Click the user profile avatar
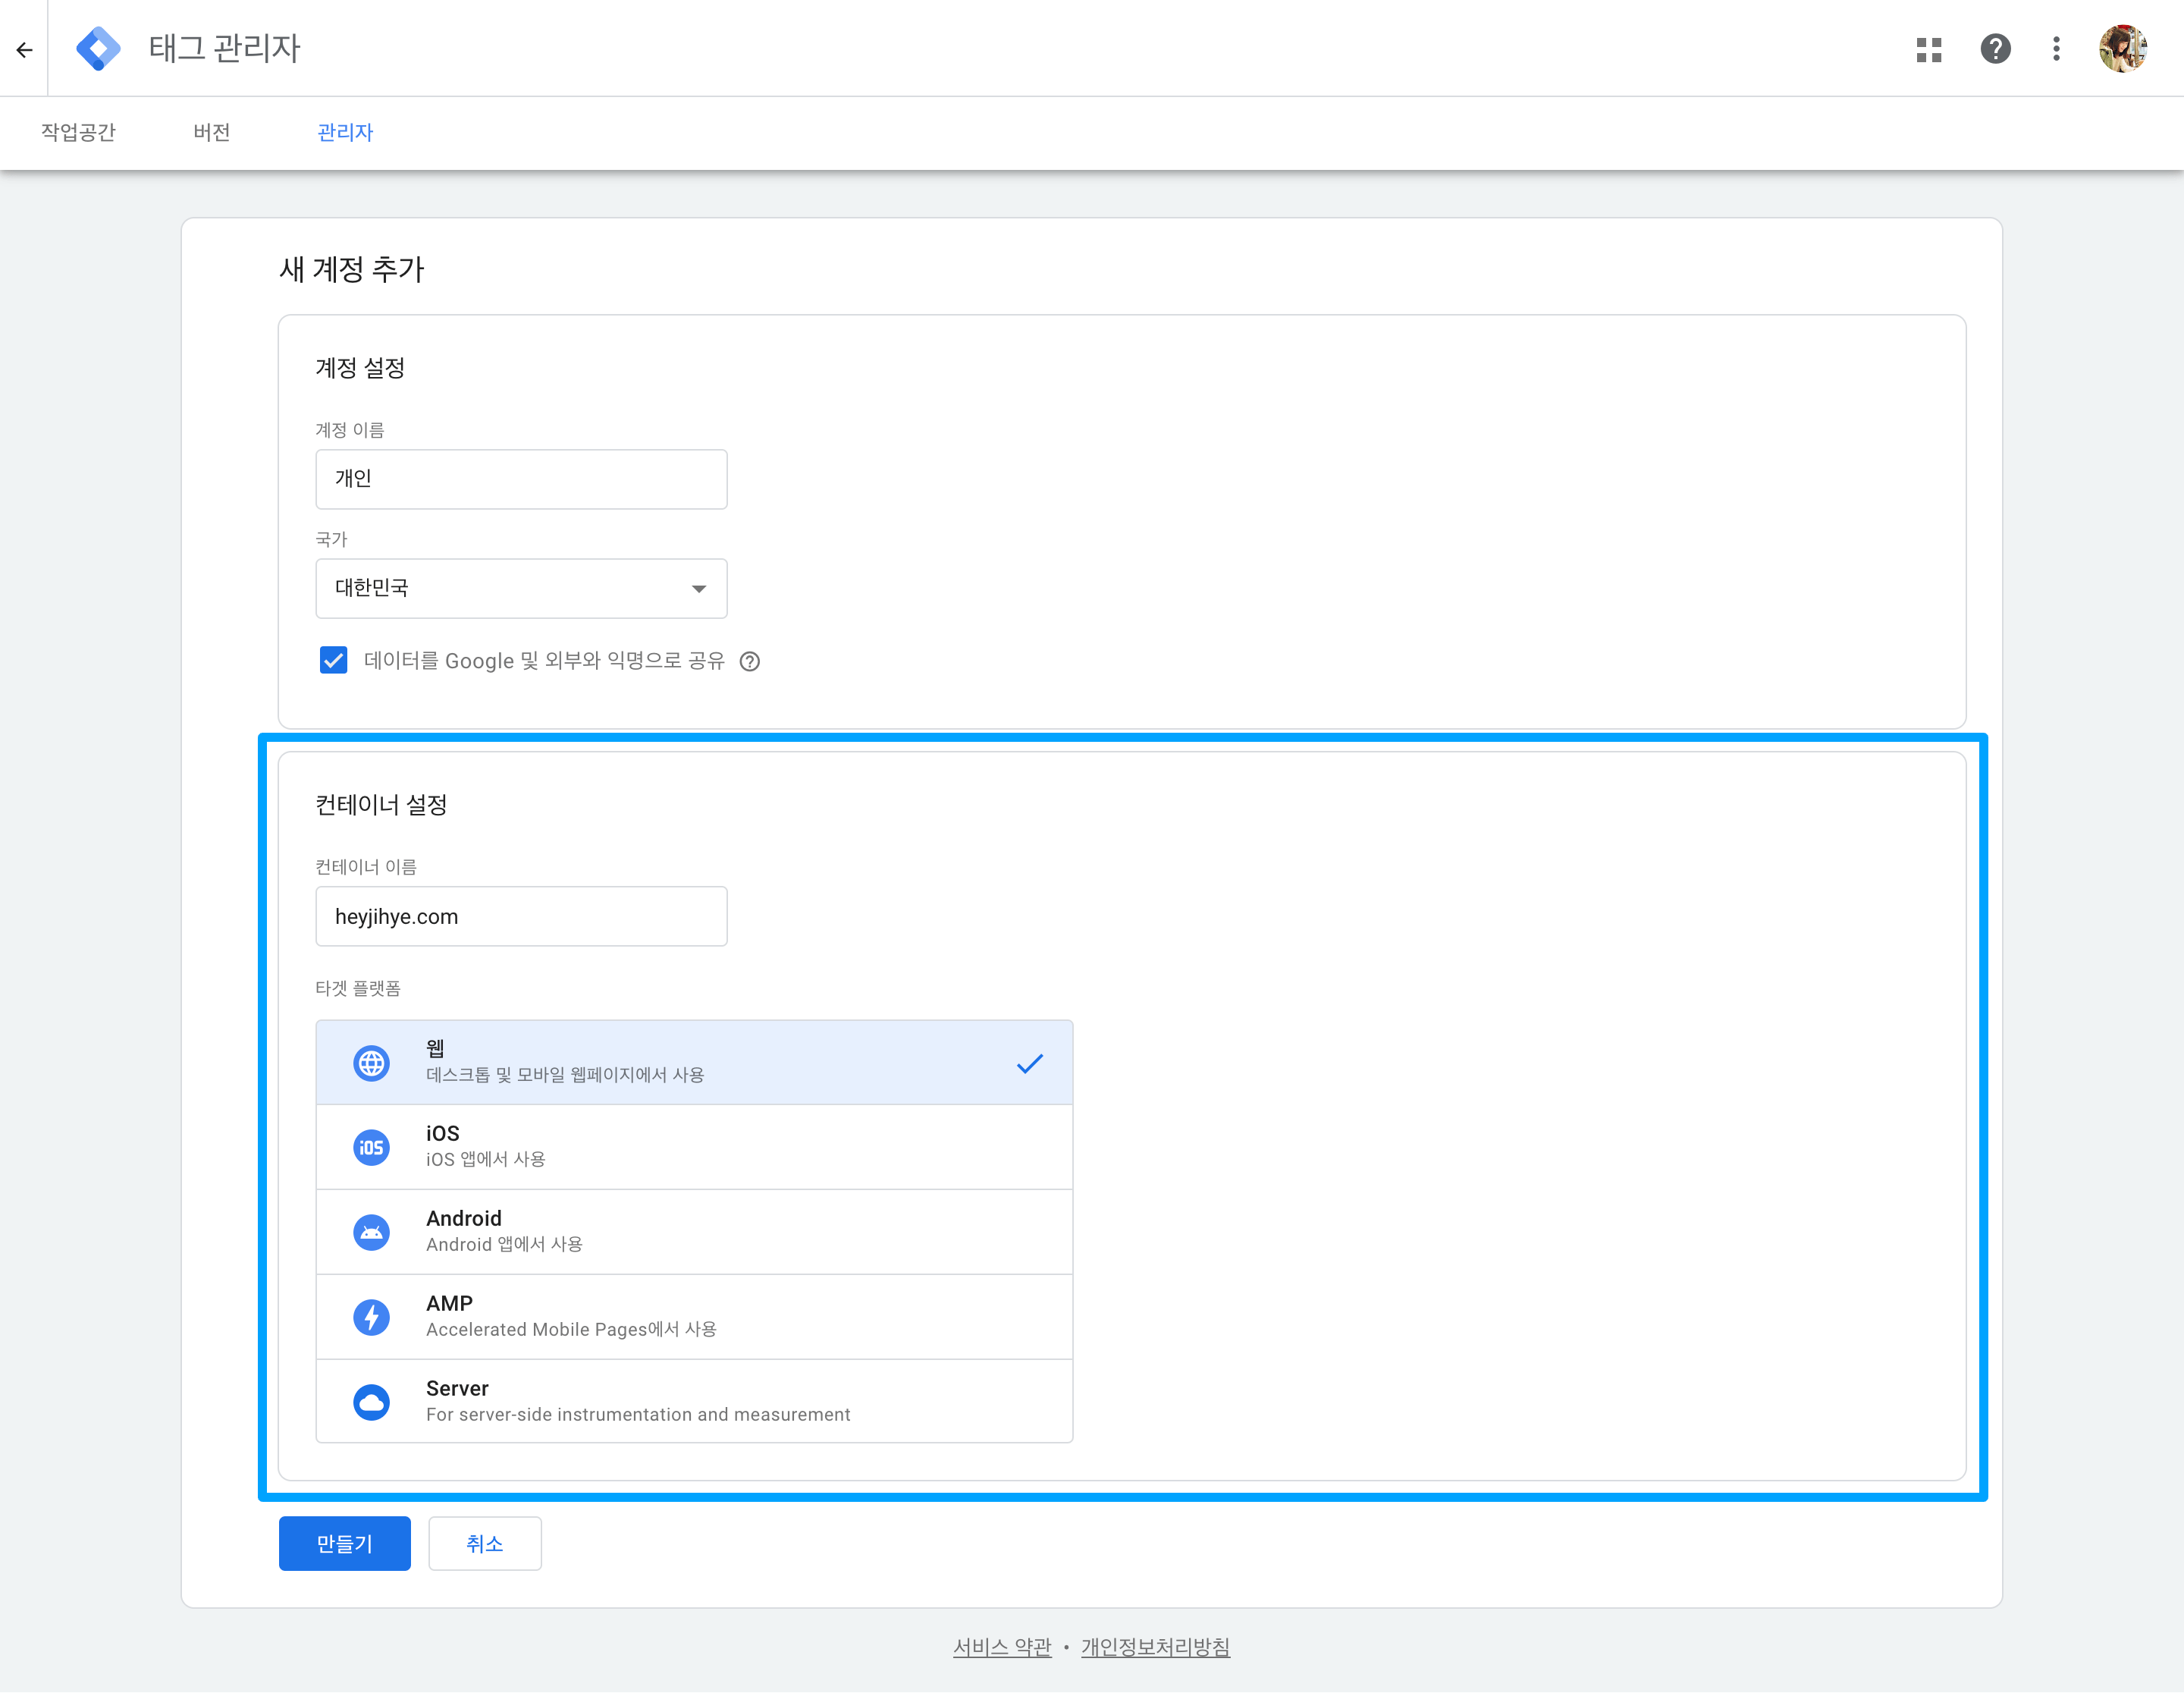 point(2123,49)
